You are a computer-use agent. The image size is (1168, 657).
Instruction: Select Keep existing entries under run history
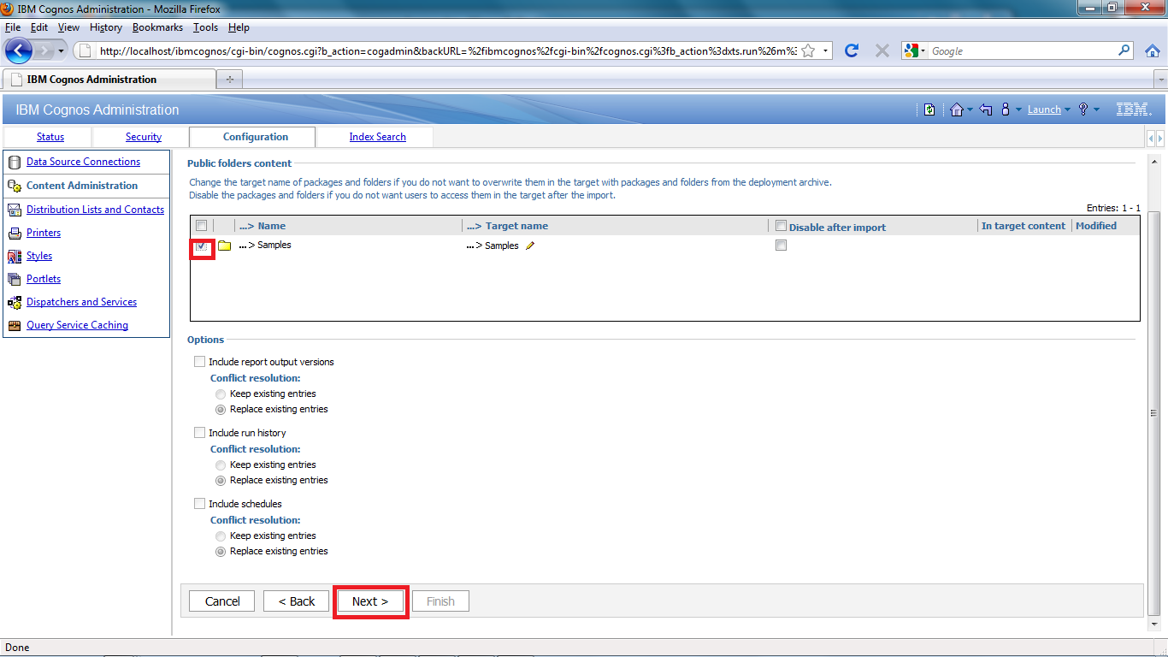point(221,465)
